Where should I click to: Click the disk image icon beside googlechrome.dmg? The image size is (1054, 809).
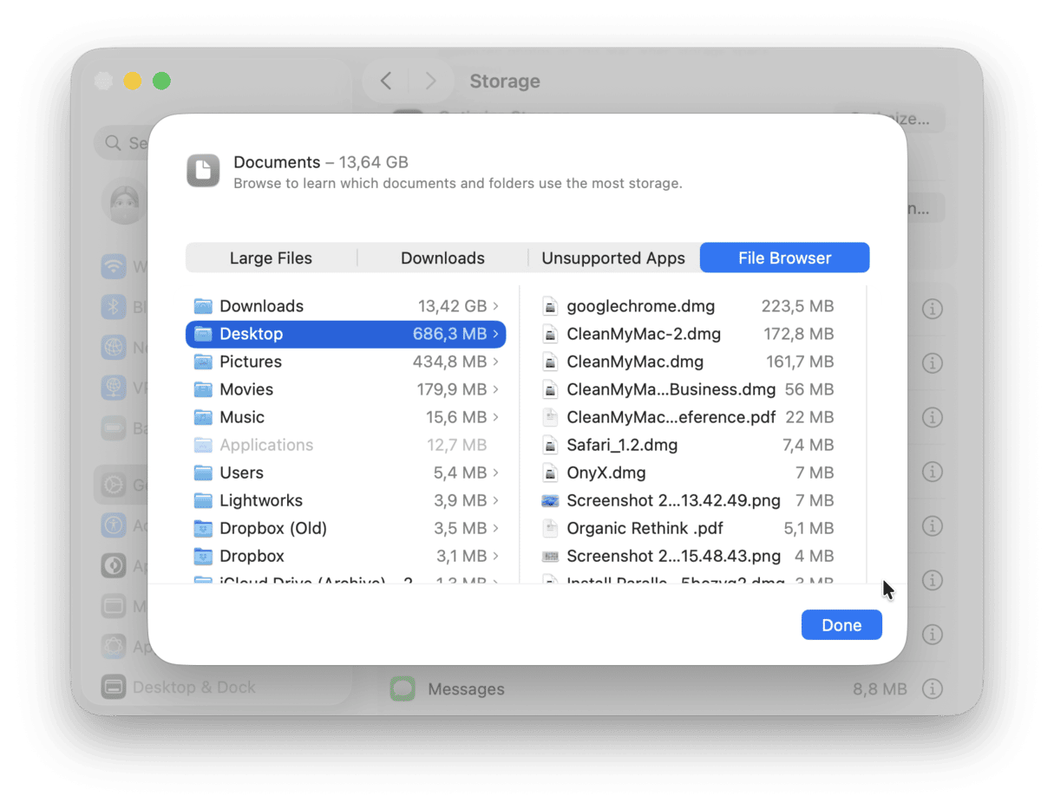pyautogui.click(x=551, y=305)
